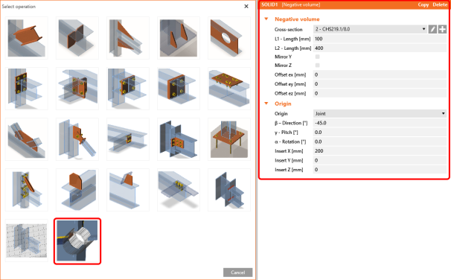Add new cross-section with plus icon

442,29
